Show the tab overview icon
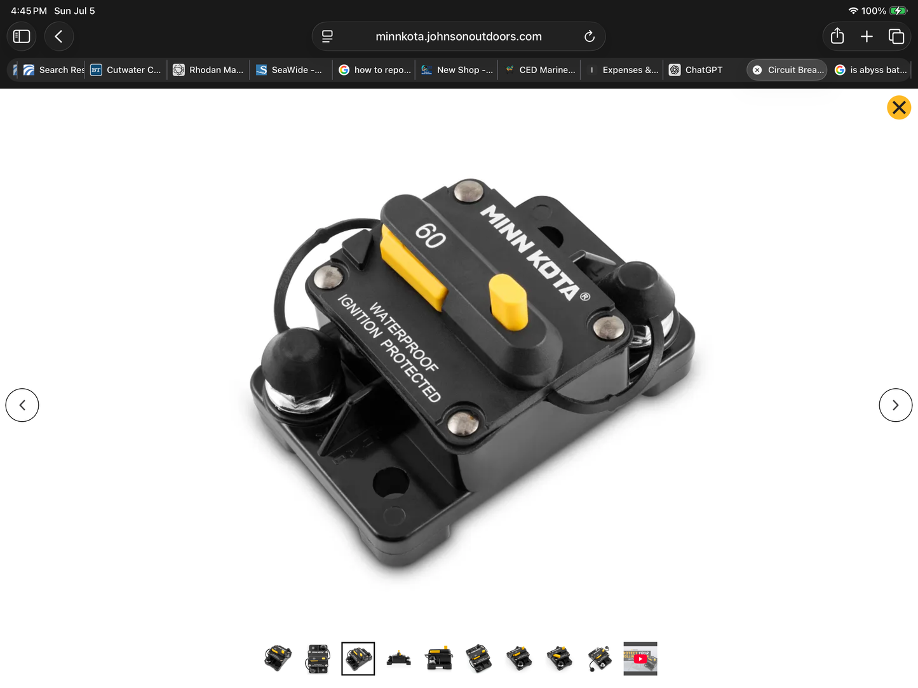918x688 pixels. click(896, 36)
